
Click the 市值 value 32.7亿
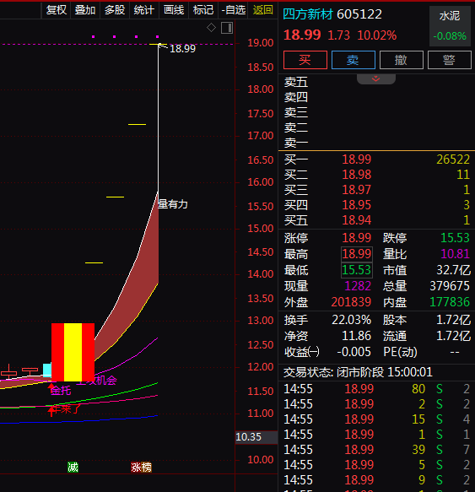point(453,270)
